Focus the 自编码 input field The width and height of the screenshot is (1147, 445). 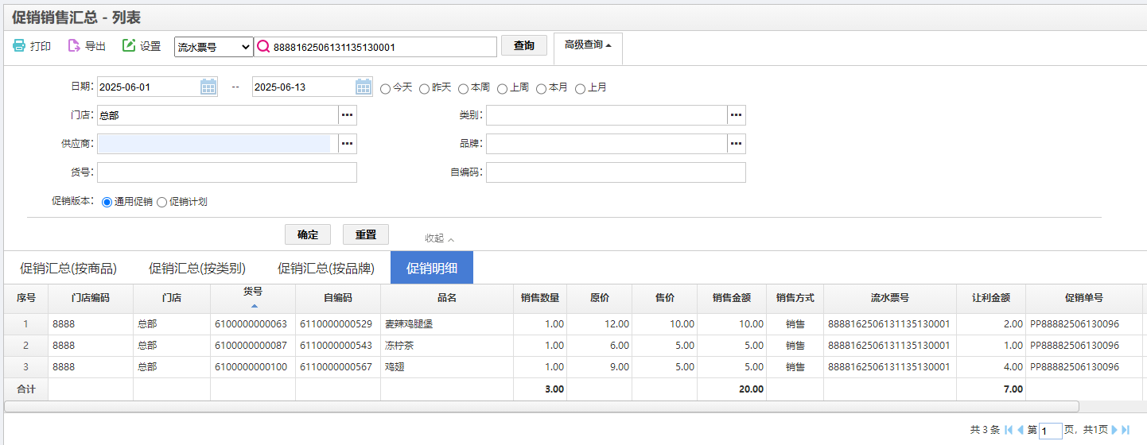point(616,172)
